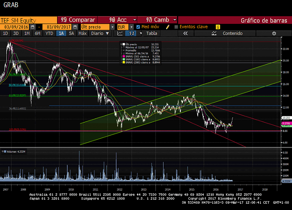
Task: Click the 95) Comparar button
Action: (77, 20)
